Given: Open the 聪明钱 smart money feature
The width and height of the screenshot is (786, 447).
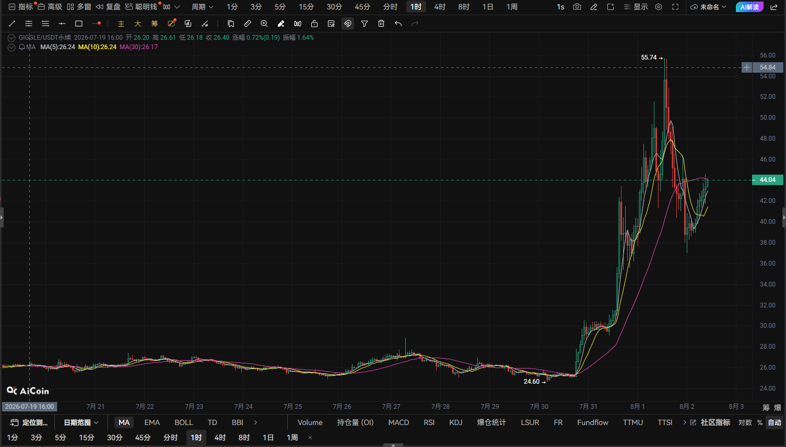Looking at the screenshot, I should coord(141,7).
